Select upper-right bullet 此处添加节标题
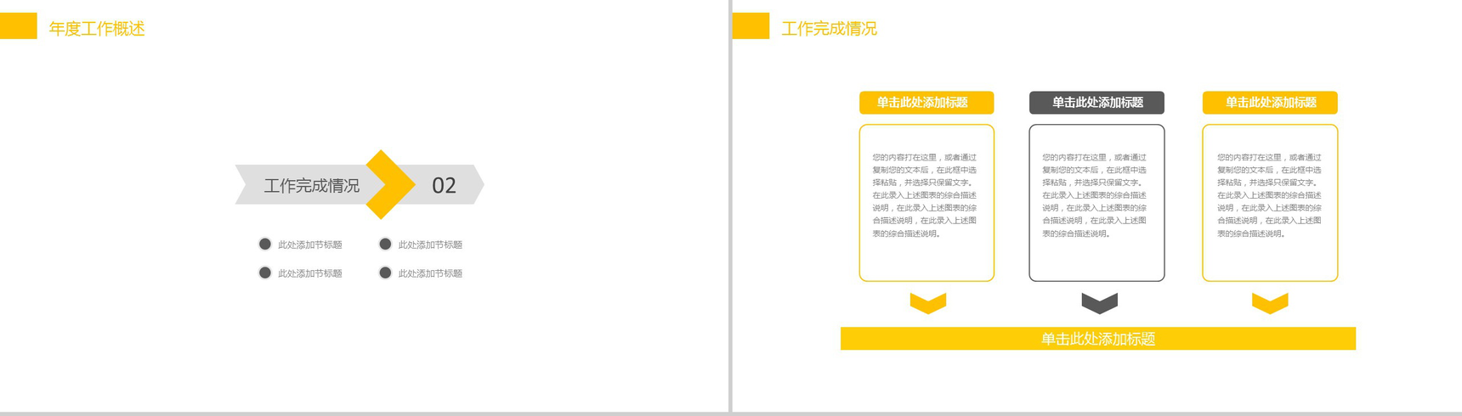The height and width of the screenshot is (416, 1462). (430, 245)
